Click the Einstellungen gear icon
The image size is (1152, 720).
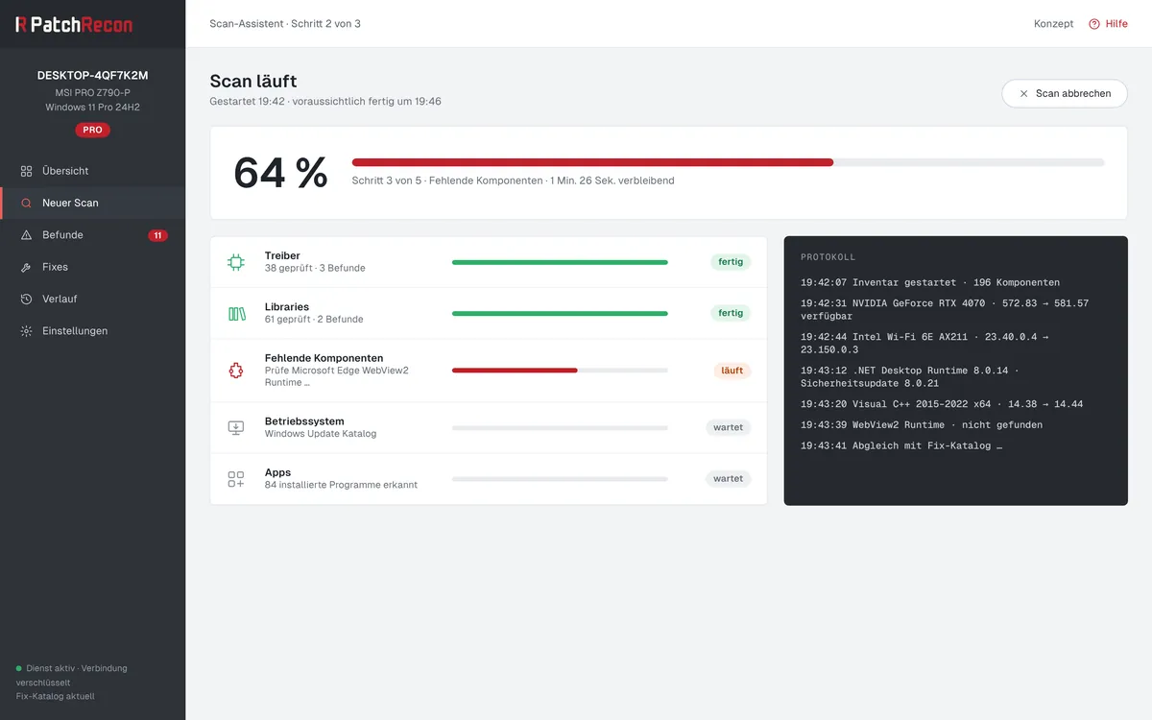[x=27, y=331]
